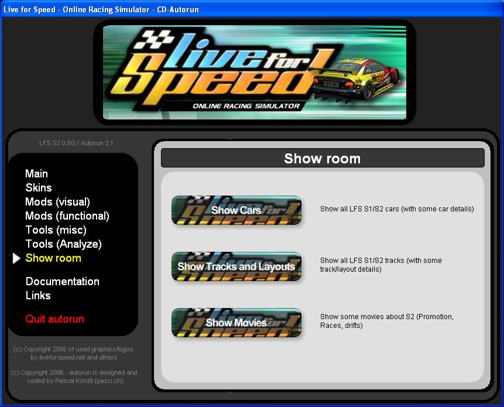Click the credit text mentioning Pascal Künzli
The image size is (504, 407).
(x=74, y=377)
